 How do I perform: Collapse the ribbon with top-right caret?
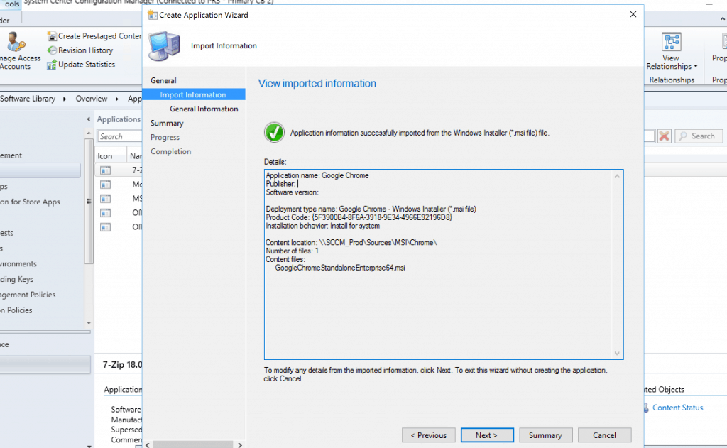(x=722, y=19)
